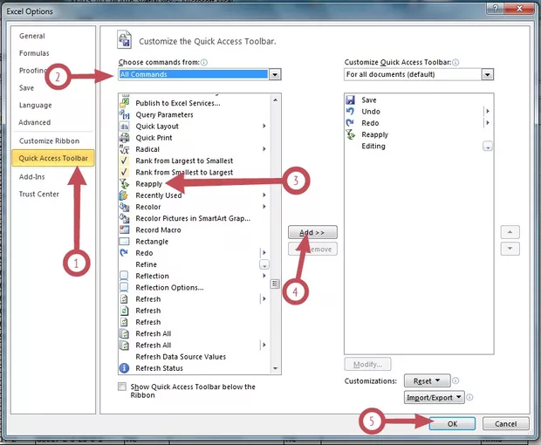Click the Cancel button
The width and height of the screenshot is (541, 445).
coord(505,423)
